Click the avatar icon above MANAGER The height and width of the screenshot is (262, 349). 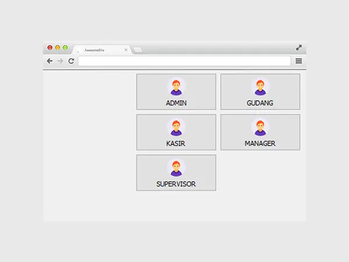pyautogui.click(x=260, y=128)
